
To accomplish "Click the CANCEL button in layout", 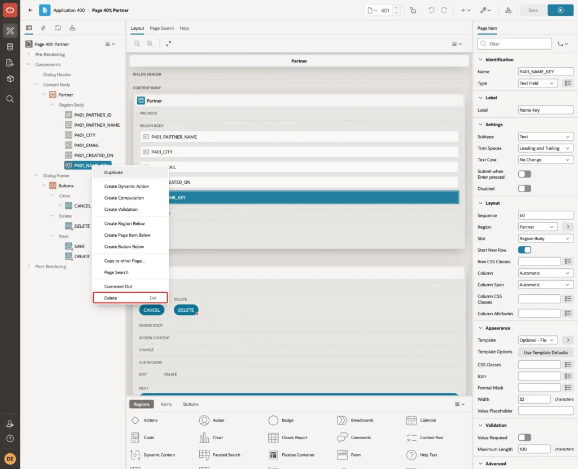I will click(151, 310).
